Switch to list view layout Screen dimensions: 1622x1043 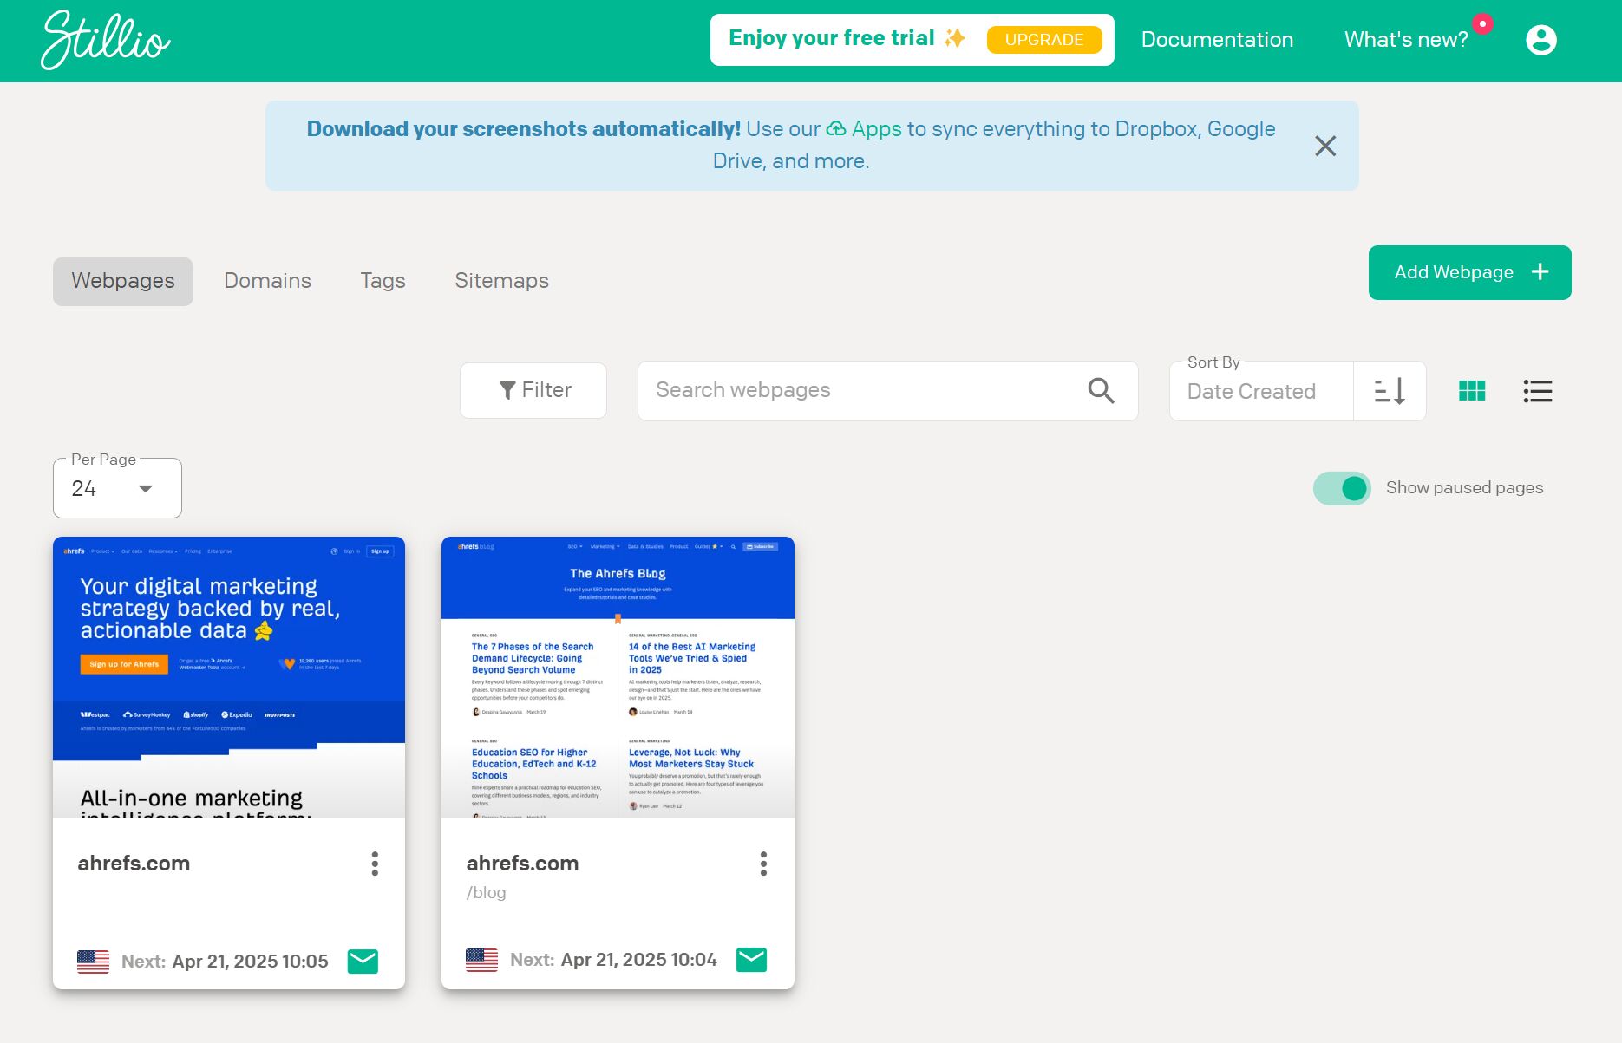pyautogui.click(x=1538, y=391)
